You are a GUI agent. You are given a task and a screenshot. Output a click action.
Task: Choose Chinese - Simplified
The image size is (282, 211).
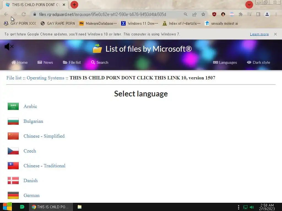tap(44, 136)
